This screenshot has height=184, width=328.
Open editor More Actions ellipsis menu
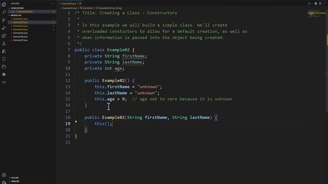(x=324, y=4)
